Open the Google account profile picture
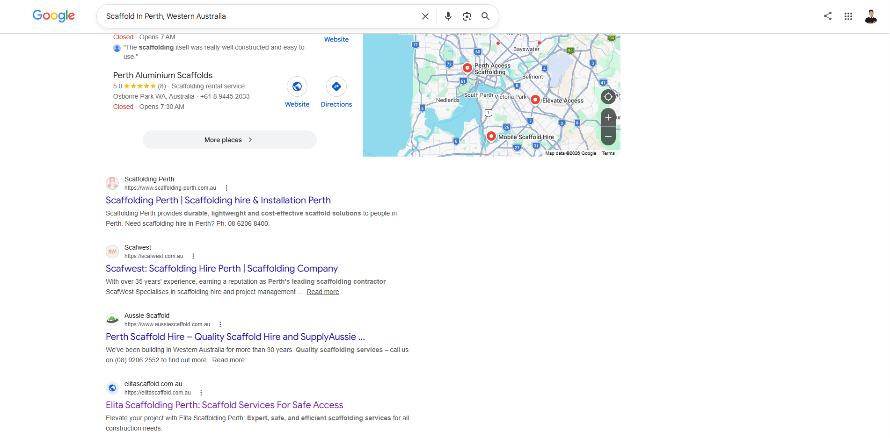Screen dimensions: 890x438 (x=871, y=16)
